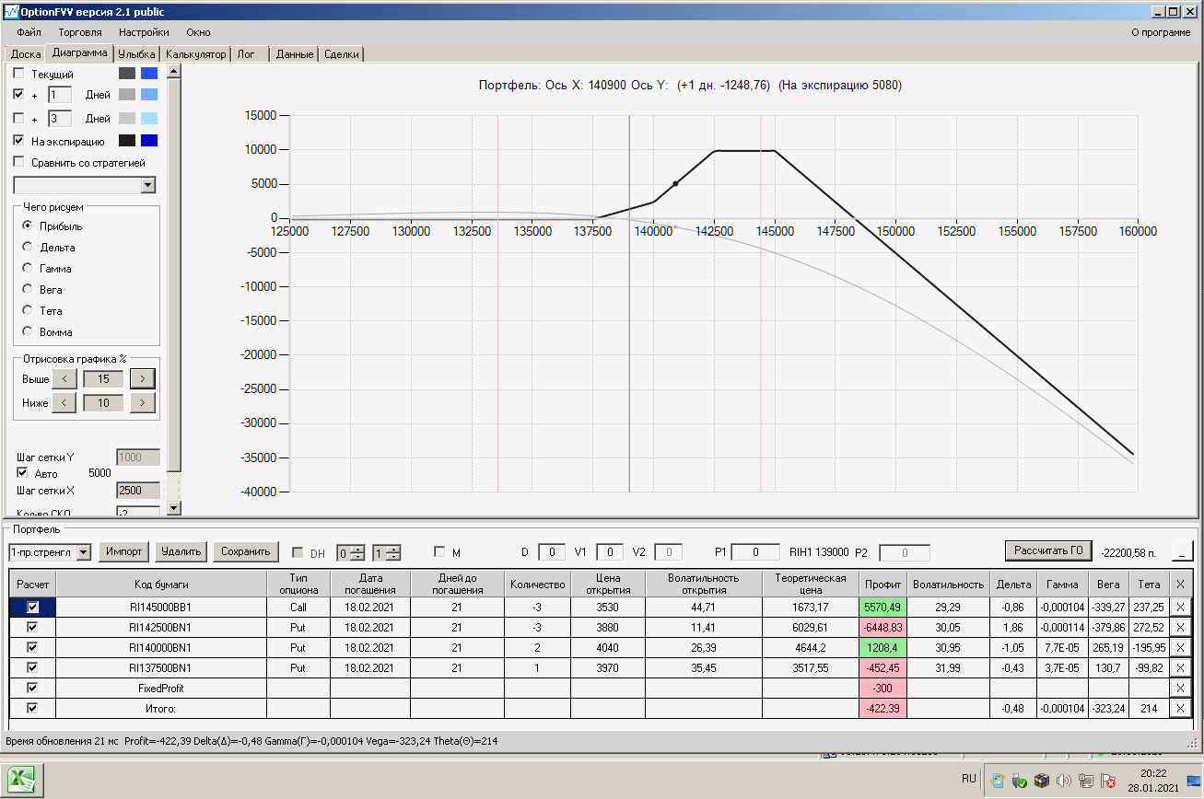Open the 1-пр.стренгл portfolio dropdown

[84, 552]
